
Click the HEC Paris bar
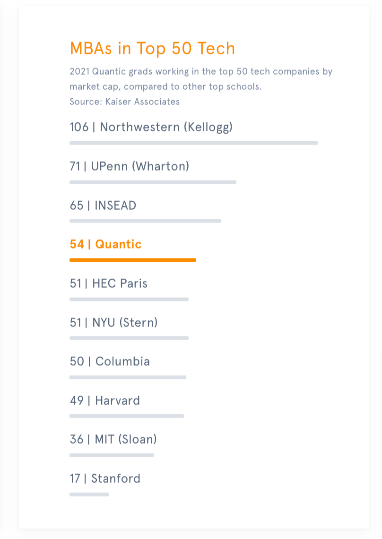point(129,299)
